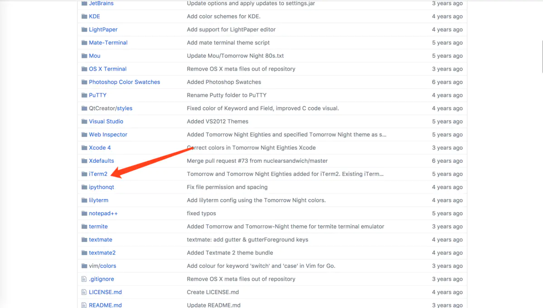This screenshot has height=308, width=543.
Task: Open commit 'Rename Putty folder to PuTTY'
Action: (227, 95)
